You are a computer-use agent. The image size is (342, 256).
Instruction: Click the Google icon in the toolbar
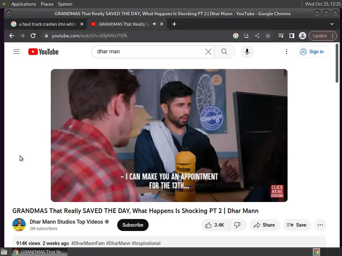235,36
